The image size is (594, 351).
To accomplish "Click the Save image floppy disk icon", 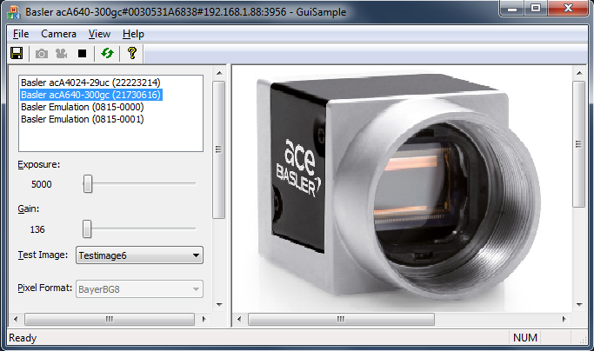I will click(17, 53).
